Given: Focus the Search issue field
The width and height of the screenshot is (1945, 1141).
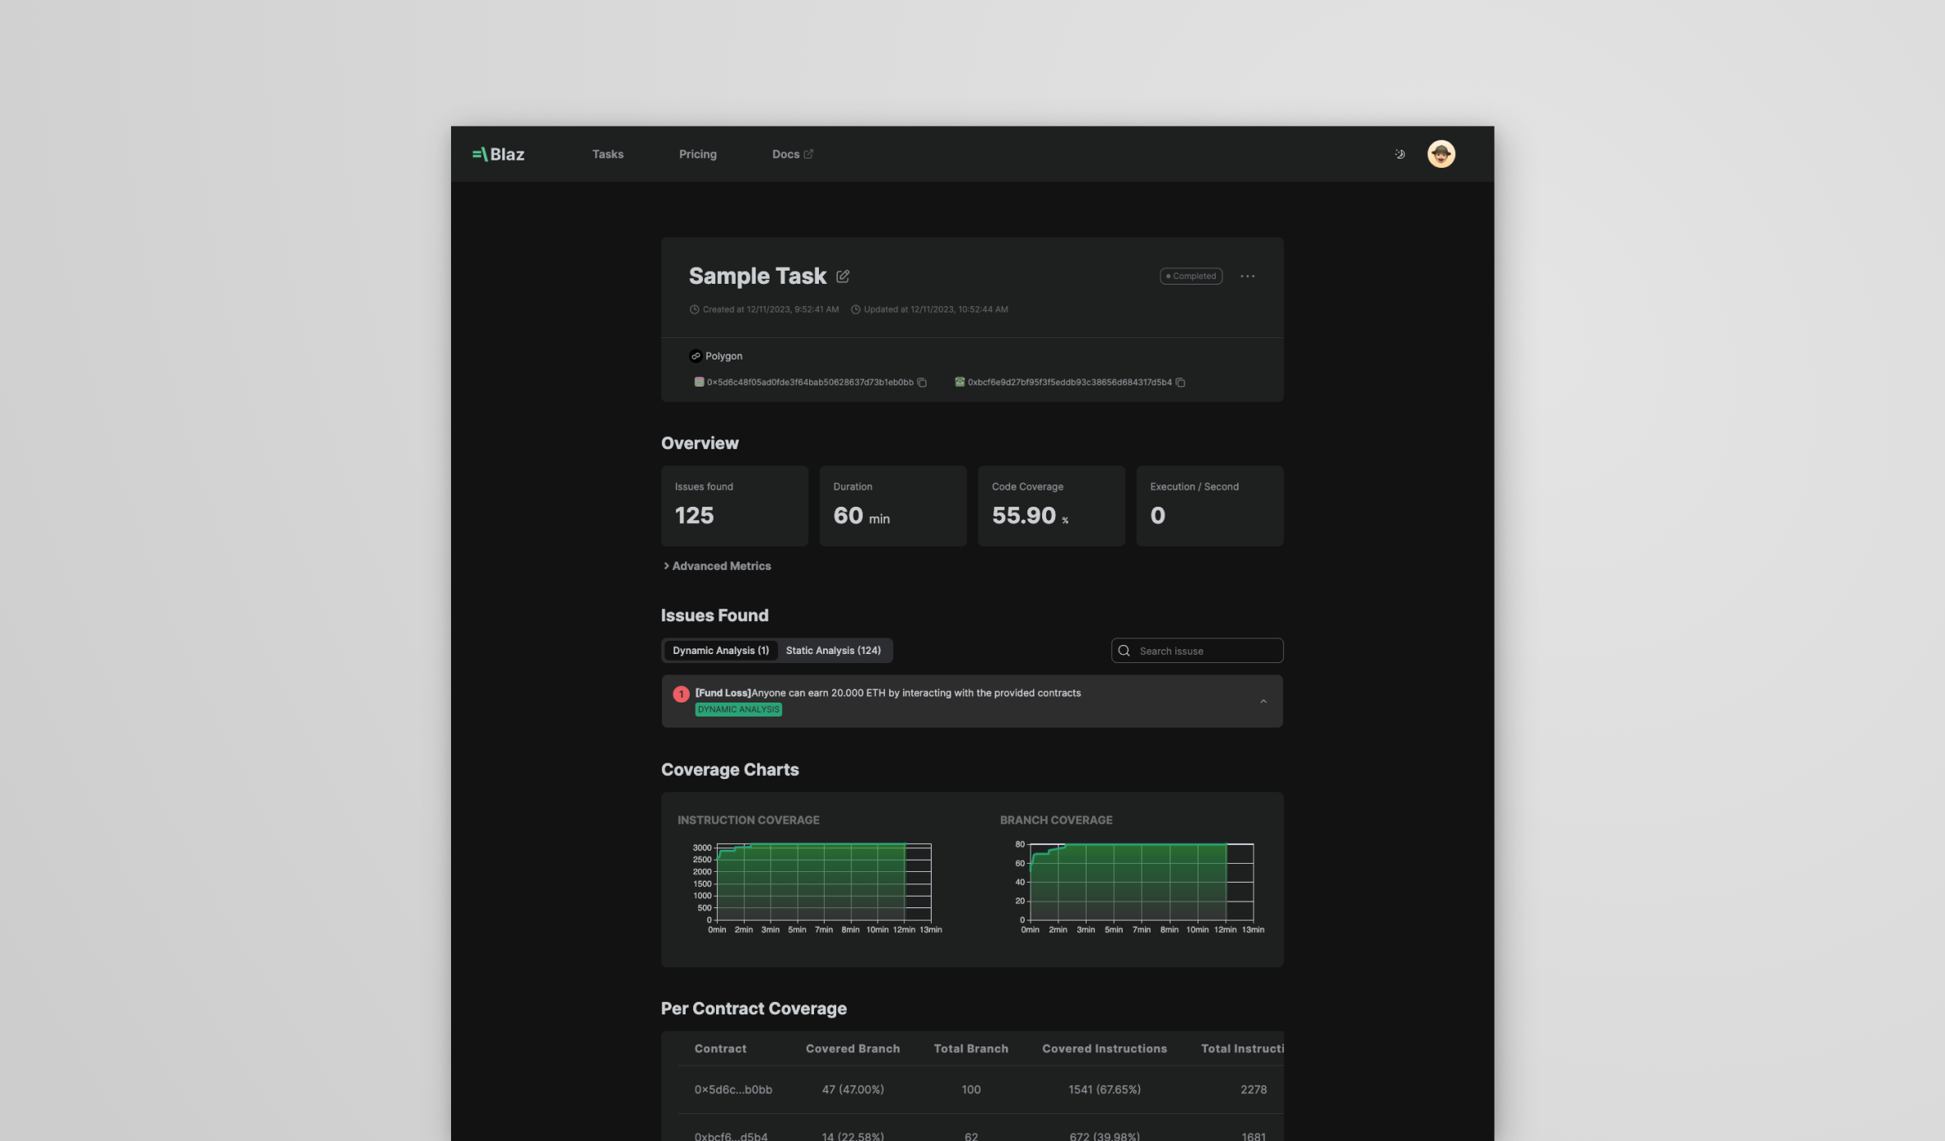Looking at the screenshot, I should (x=1207, y=651).
